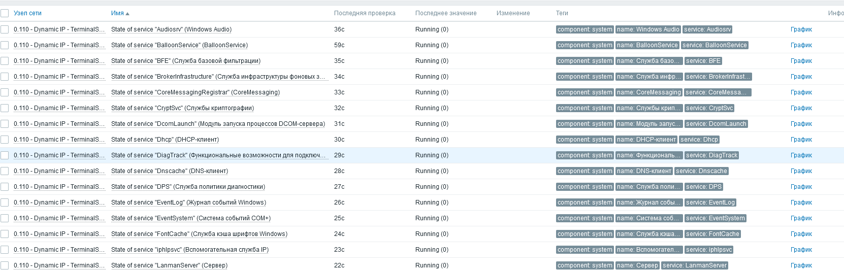Tick the select-all checkbox in the table header

point(5,14)
